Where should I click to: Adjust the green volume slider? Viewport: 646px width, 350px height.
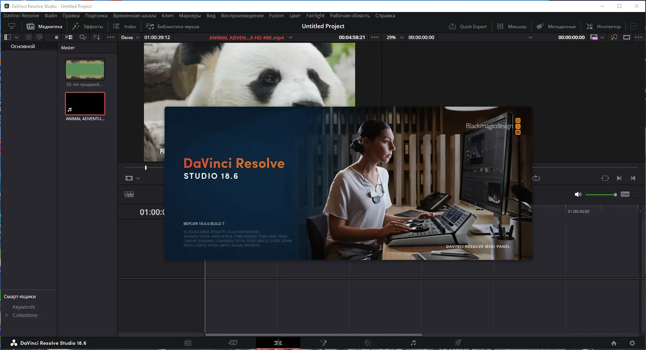pos(601,195)
